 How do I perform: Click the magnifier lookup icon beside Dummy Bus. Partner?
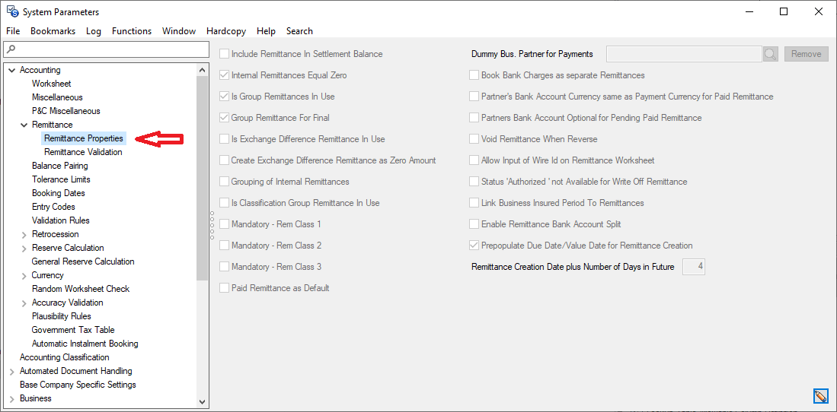click(x=770, y=54)
